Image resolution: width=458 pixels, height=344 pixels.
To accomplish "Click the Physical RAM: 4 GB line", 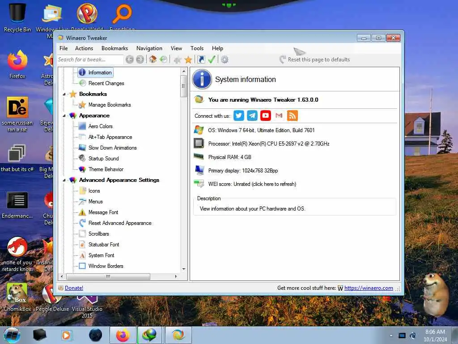I will (229, 157).
